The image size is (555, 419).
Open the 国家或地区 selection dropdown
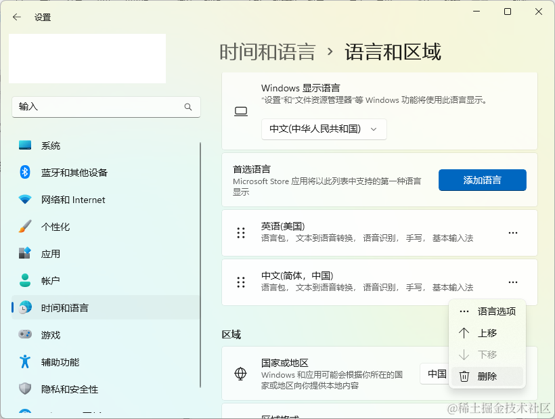440,374
